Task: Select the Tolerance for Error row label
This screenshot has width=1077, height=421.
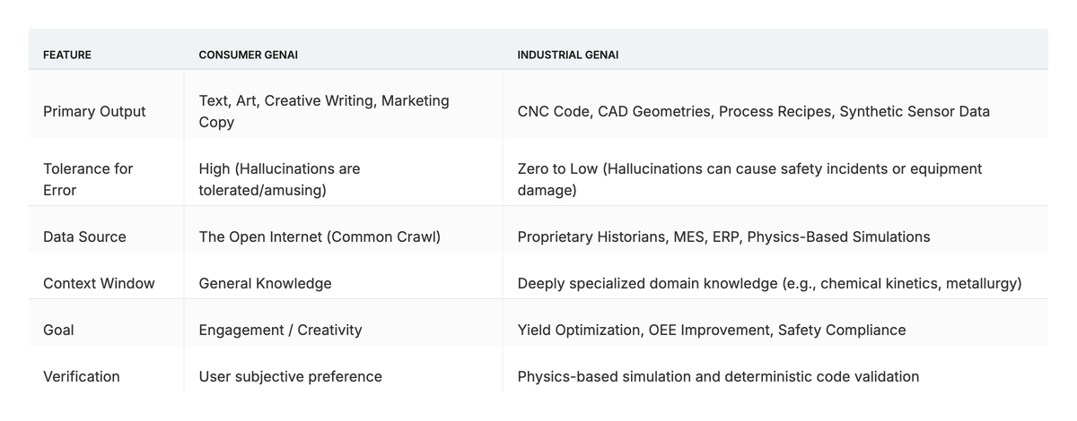Action: (x=88, y=179)
